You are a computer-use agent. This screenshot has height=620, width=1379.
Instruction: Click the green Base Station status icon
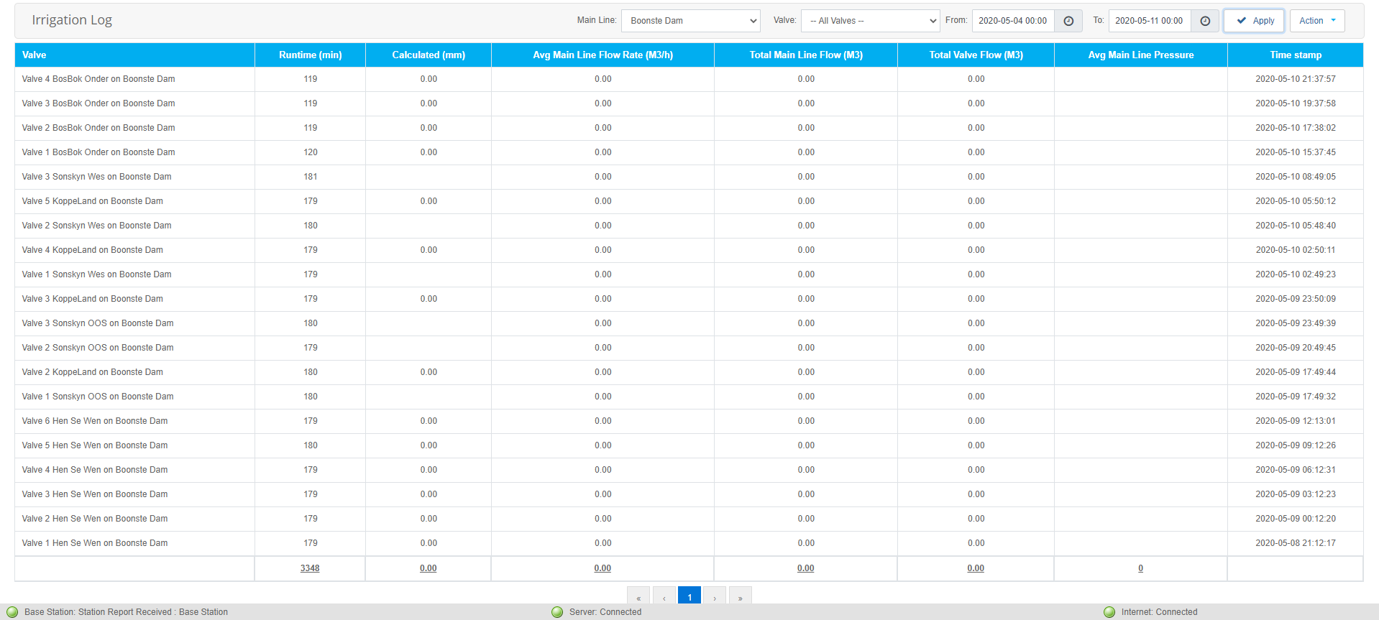[12, 612]
